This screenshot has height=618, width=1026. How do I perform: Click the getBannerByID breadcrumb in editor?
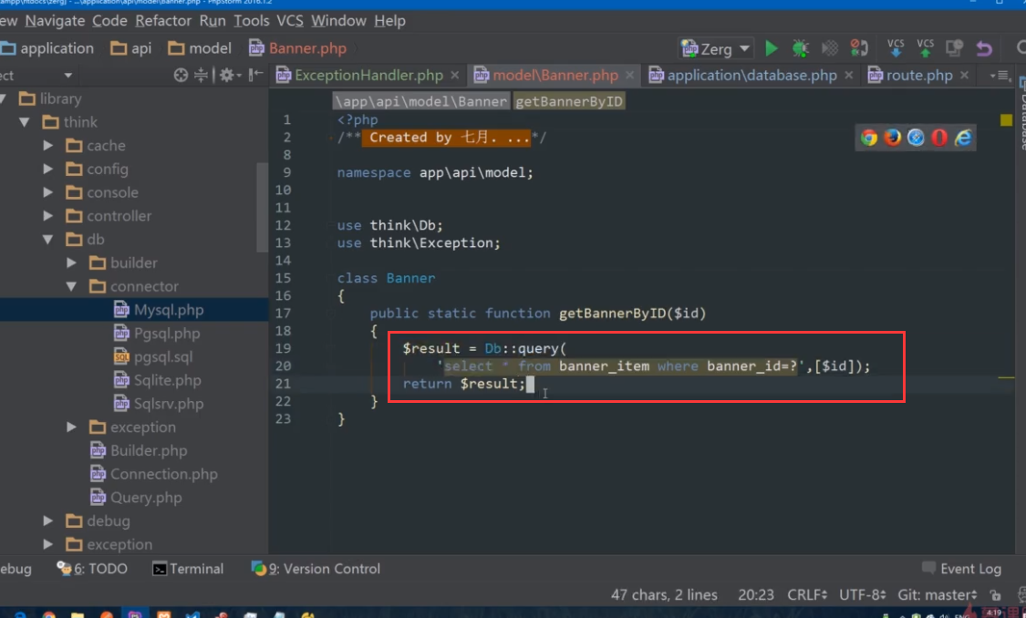coord(569,101)
